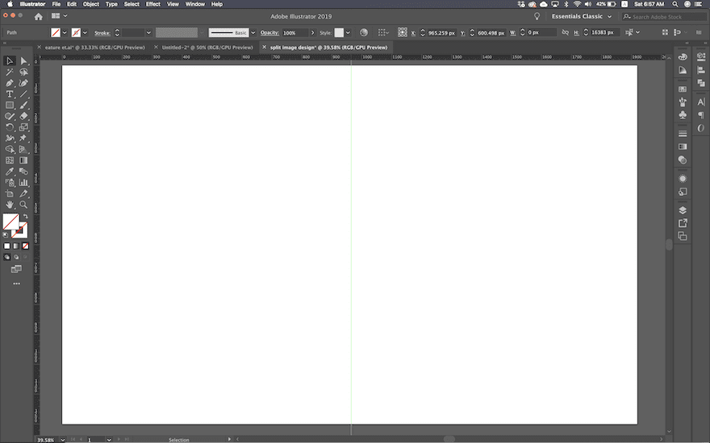Pick the Rectangle tool
The height and width of the screenshot is (443, 710).
pos(10,106)
